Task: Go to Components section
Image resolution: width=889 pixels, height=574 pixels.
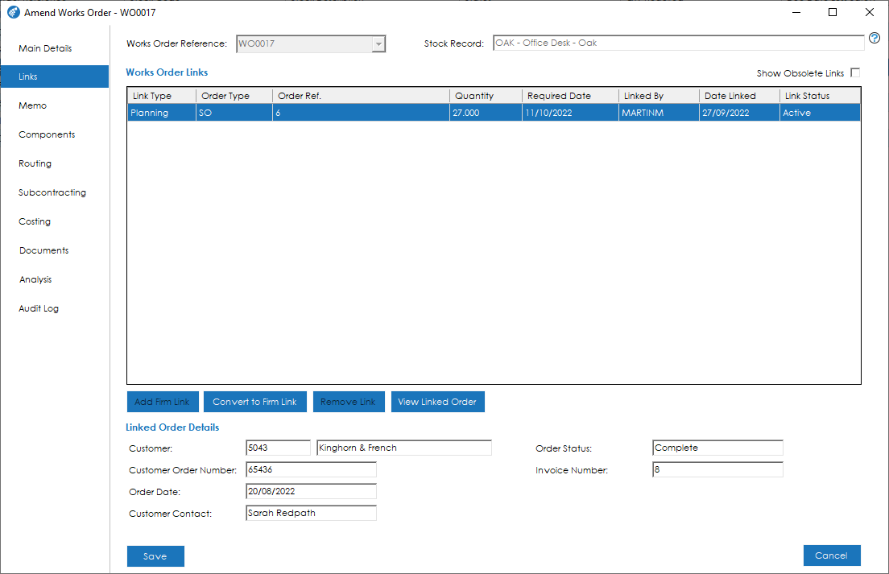Action: [47, 134]
